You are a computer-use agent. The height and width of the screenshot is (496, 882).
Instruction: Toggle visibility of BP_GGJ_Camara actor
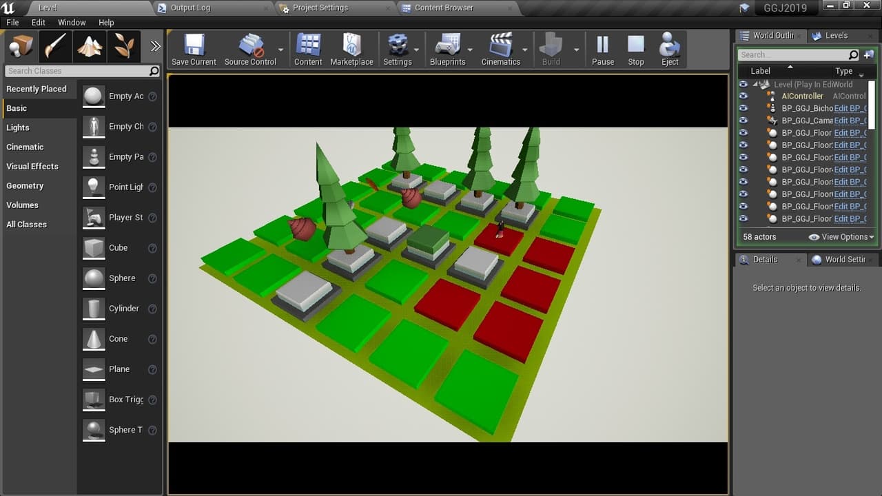point(743,121)
